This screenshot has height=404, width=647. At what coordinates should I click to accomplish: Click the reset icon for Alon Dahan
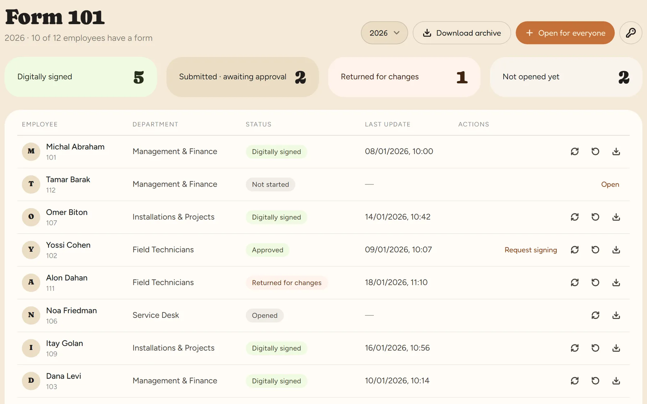point(596,282)
